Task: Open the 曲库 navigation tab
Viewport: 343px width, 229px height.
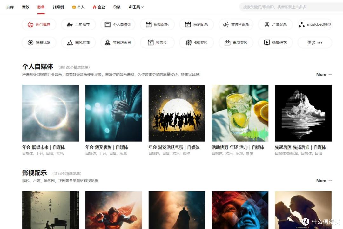Action: [x=10, y=7]
